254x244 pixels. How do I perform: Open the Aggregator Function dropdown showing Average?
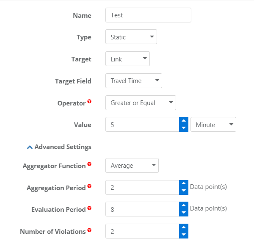coord(132,165)
